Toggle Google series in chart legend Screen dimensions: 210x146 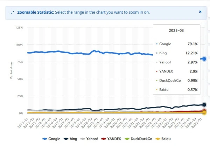pos(51,139)
